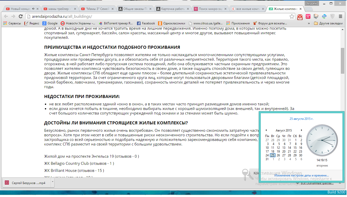Open the shield extension icon

point(332,17)
